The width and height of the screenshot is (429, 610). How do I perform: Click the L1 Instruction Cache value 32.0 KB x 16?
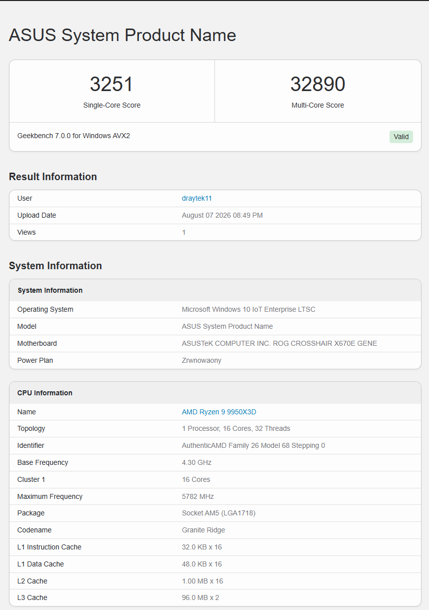pyautogui.click(x=202, y=547)
